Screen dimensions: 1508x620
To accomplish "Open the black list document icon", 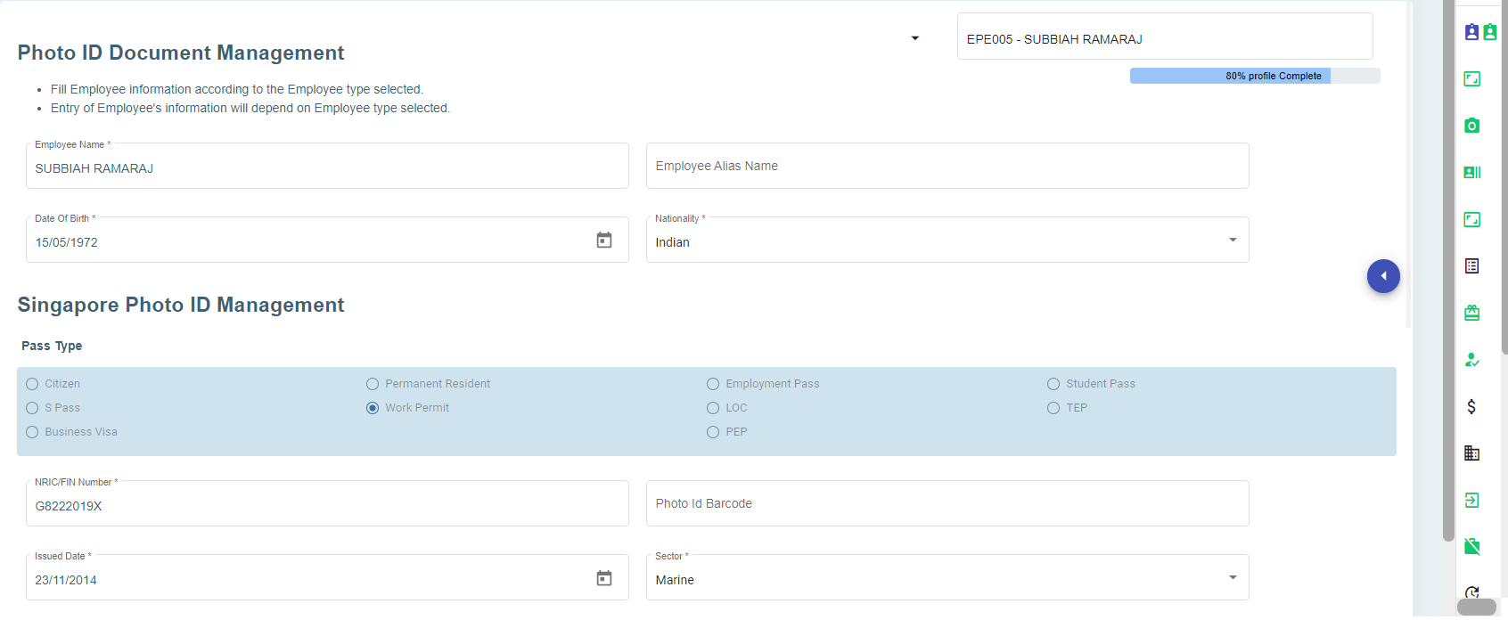I will pyautogui.click(x=1471, y=265).
